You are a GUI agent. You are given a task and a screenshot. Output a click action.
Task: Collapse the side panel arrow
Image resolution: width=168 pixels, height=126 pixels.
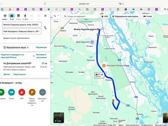click(x=52, y=69)
